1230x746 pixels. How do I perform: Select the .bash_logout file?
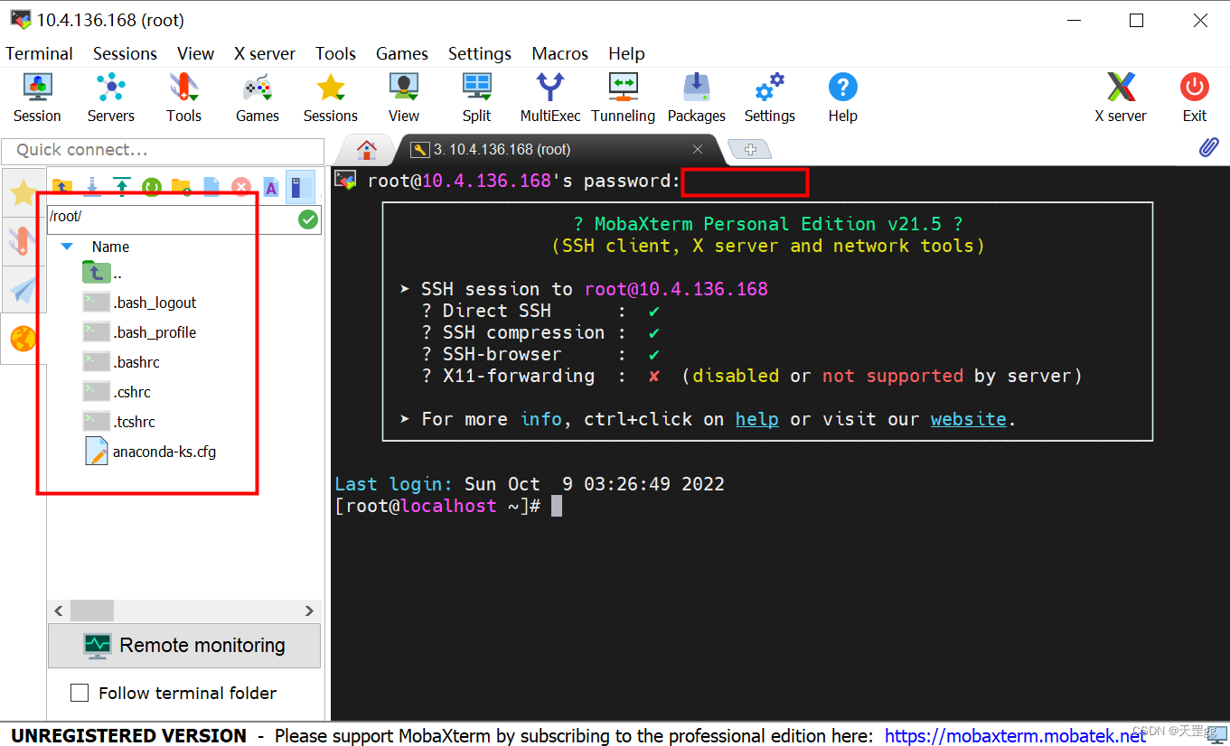click(140, 303)
